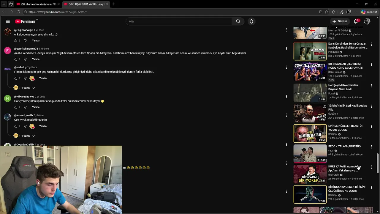Open @EngincanAlgul profile avatar

7,32
